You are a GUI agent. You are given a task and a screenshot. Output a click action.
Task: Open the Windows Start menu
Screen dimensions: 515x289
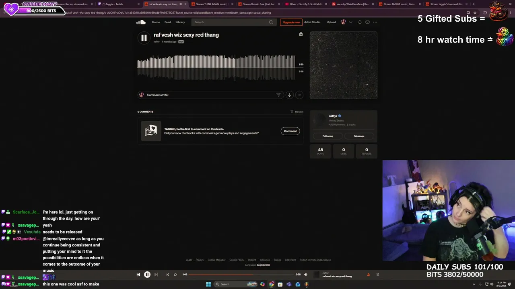(208, 284)
